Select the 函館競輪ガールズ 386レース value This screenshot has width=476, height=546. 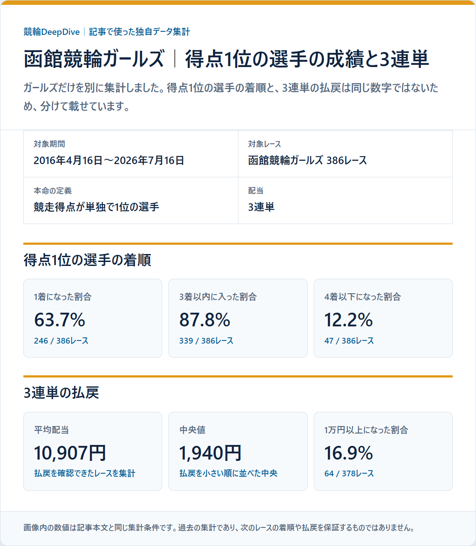(308, 161)
